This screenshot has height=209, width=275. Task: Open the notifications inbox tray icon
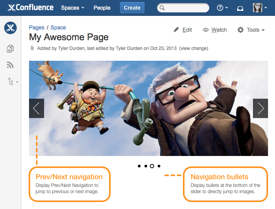pos(240,8)
